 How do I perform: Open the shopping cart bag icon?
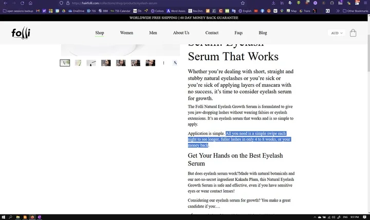353,33
